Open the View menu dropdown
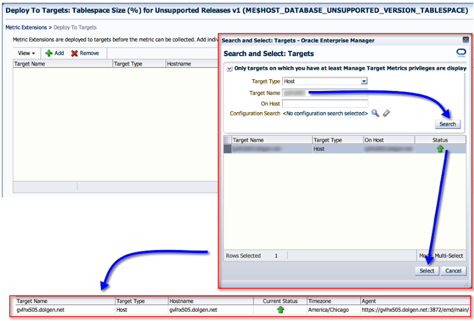 pyautogui.click(x=27, y=53)
